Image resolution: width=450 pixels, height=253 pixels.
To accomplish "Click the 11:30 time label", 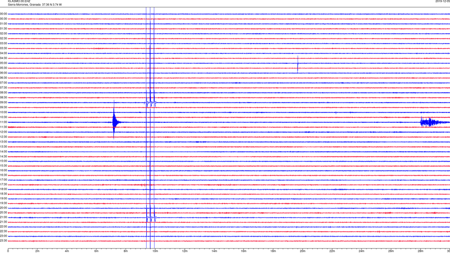I will tap(3, 127).
